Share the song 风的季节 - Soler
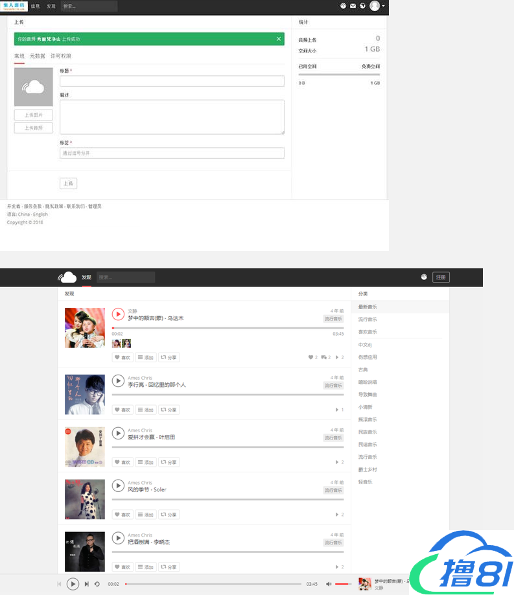The height and width of the screenshot is (595, 514). coord(169,515)
